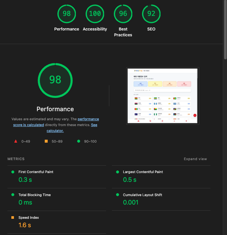Click the Speed Index metric label
Image resolution: width=227 pixels, height=235 pixels.
pyautogui.click(x=29, y=217)
